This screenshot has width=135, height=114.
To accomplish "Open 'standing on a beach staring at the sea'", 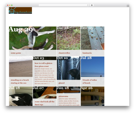I will pyautogui.click(x=20, y=81).
